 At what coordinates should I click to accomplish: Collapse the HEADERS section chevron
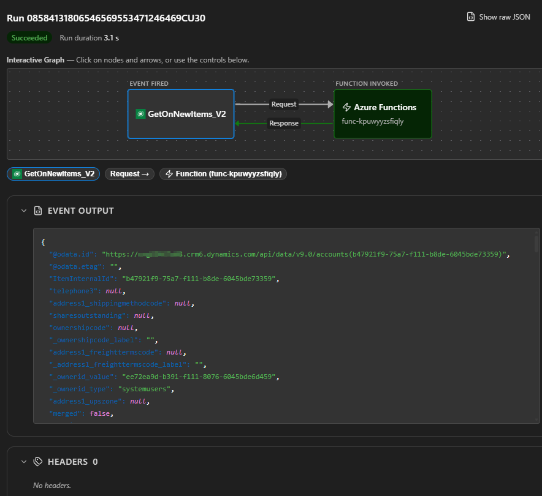24,462
